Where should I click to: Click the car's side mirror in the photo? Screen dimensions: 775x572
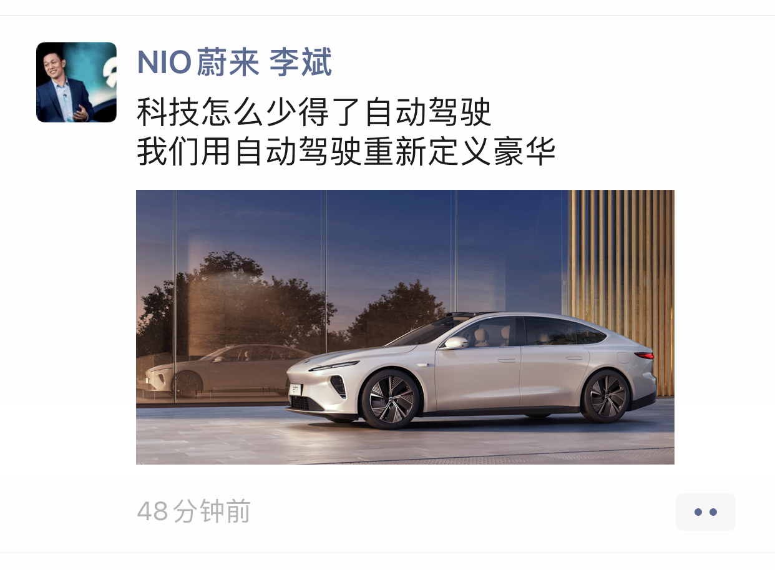coord(456,342)
